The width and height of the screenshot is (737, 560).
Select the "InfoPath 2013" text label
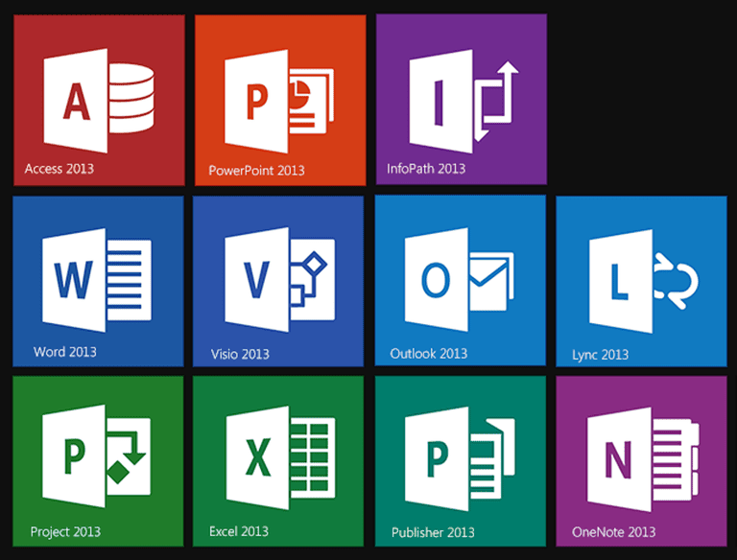[426, 169]
